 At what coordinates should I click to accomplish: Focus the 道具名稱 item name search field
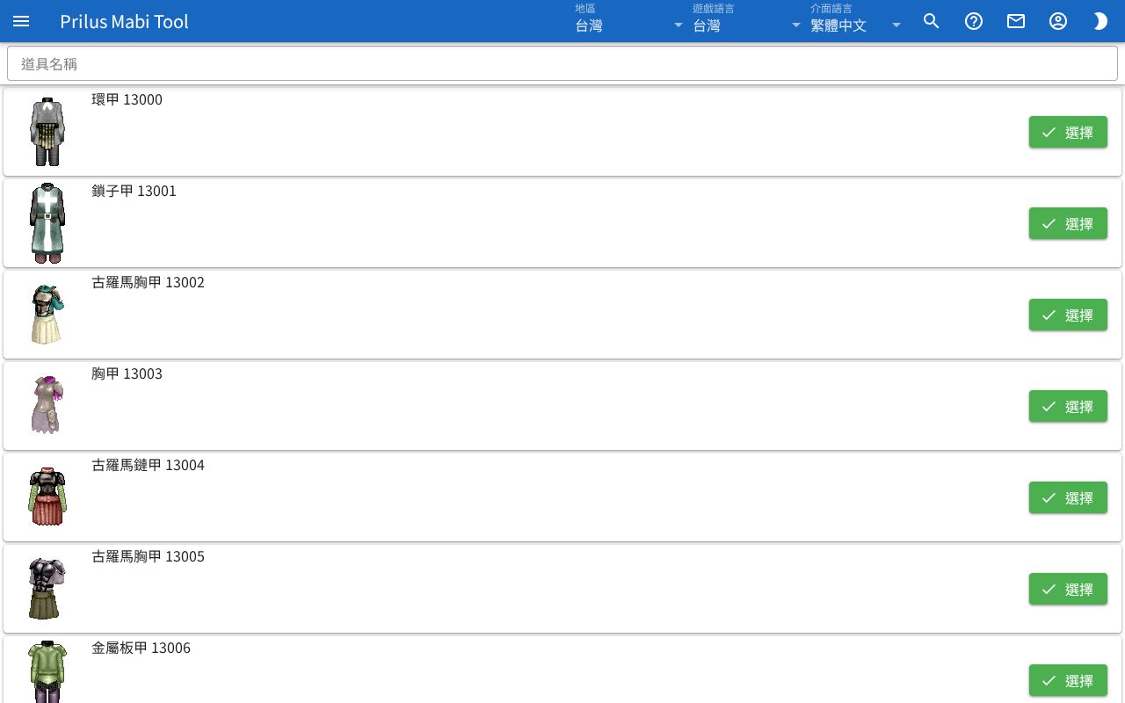coord(562,63)
